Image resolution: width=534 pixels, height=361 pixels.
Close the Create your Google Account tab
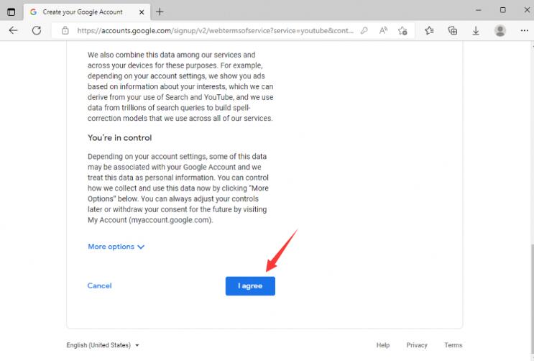click(x=142, y=12)
